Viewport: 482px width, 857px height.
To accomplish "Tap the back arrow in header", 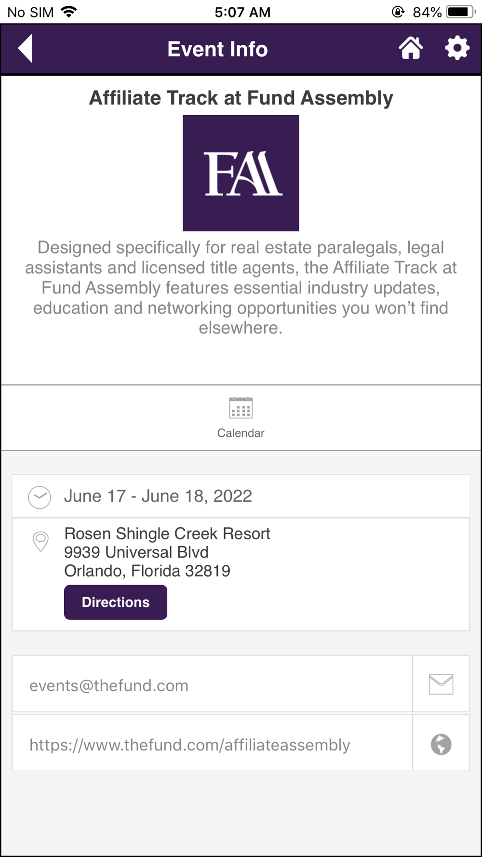I will 26,48.
